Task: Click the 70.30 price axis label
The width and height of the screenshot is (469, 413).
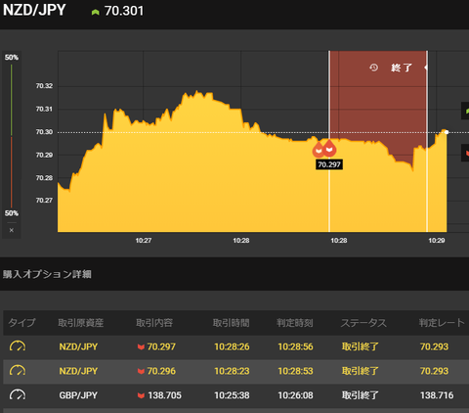Action: click(44, 132)
